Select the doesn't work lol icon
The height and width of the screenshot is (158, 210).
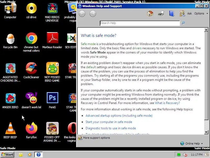pos(31,101)
